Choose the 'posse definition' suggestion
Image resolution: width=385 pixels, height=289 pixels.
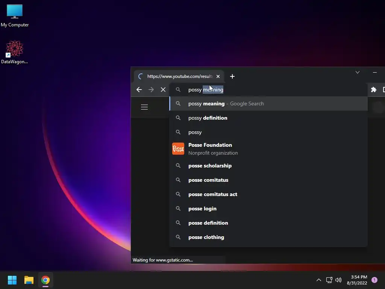click(x=268, y=223)
